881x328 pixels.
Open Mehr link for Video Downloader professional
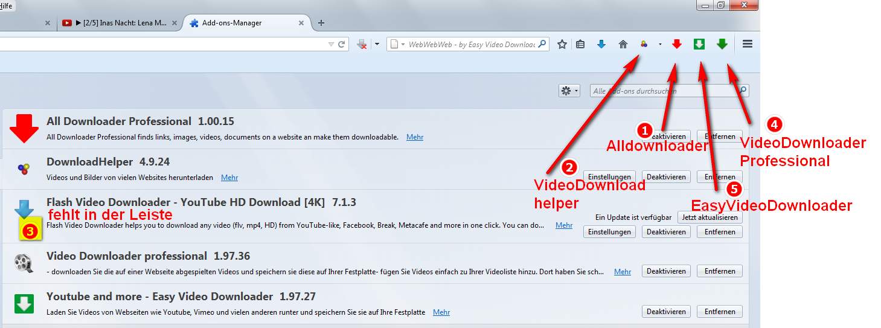[623, 272]
